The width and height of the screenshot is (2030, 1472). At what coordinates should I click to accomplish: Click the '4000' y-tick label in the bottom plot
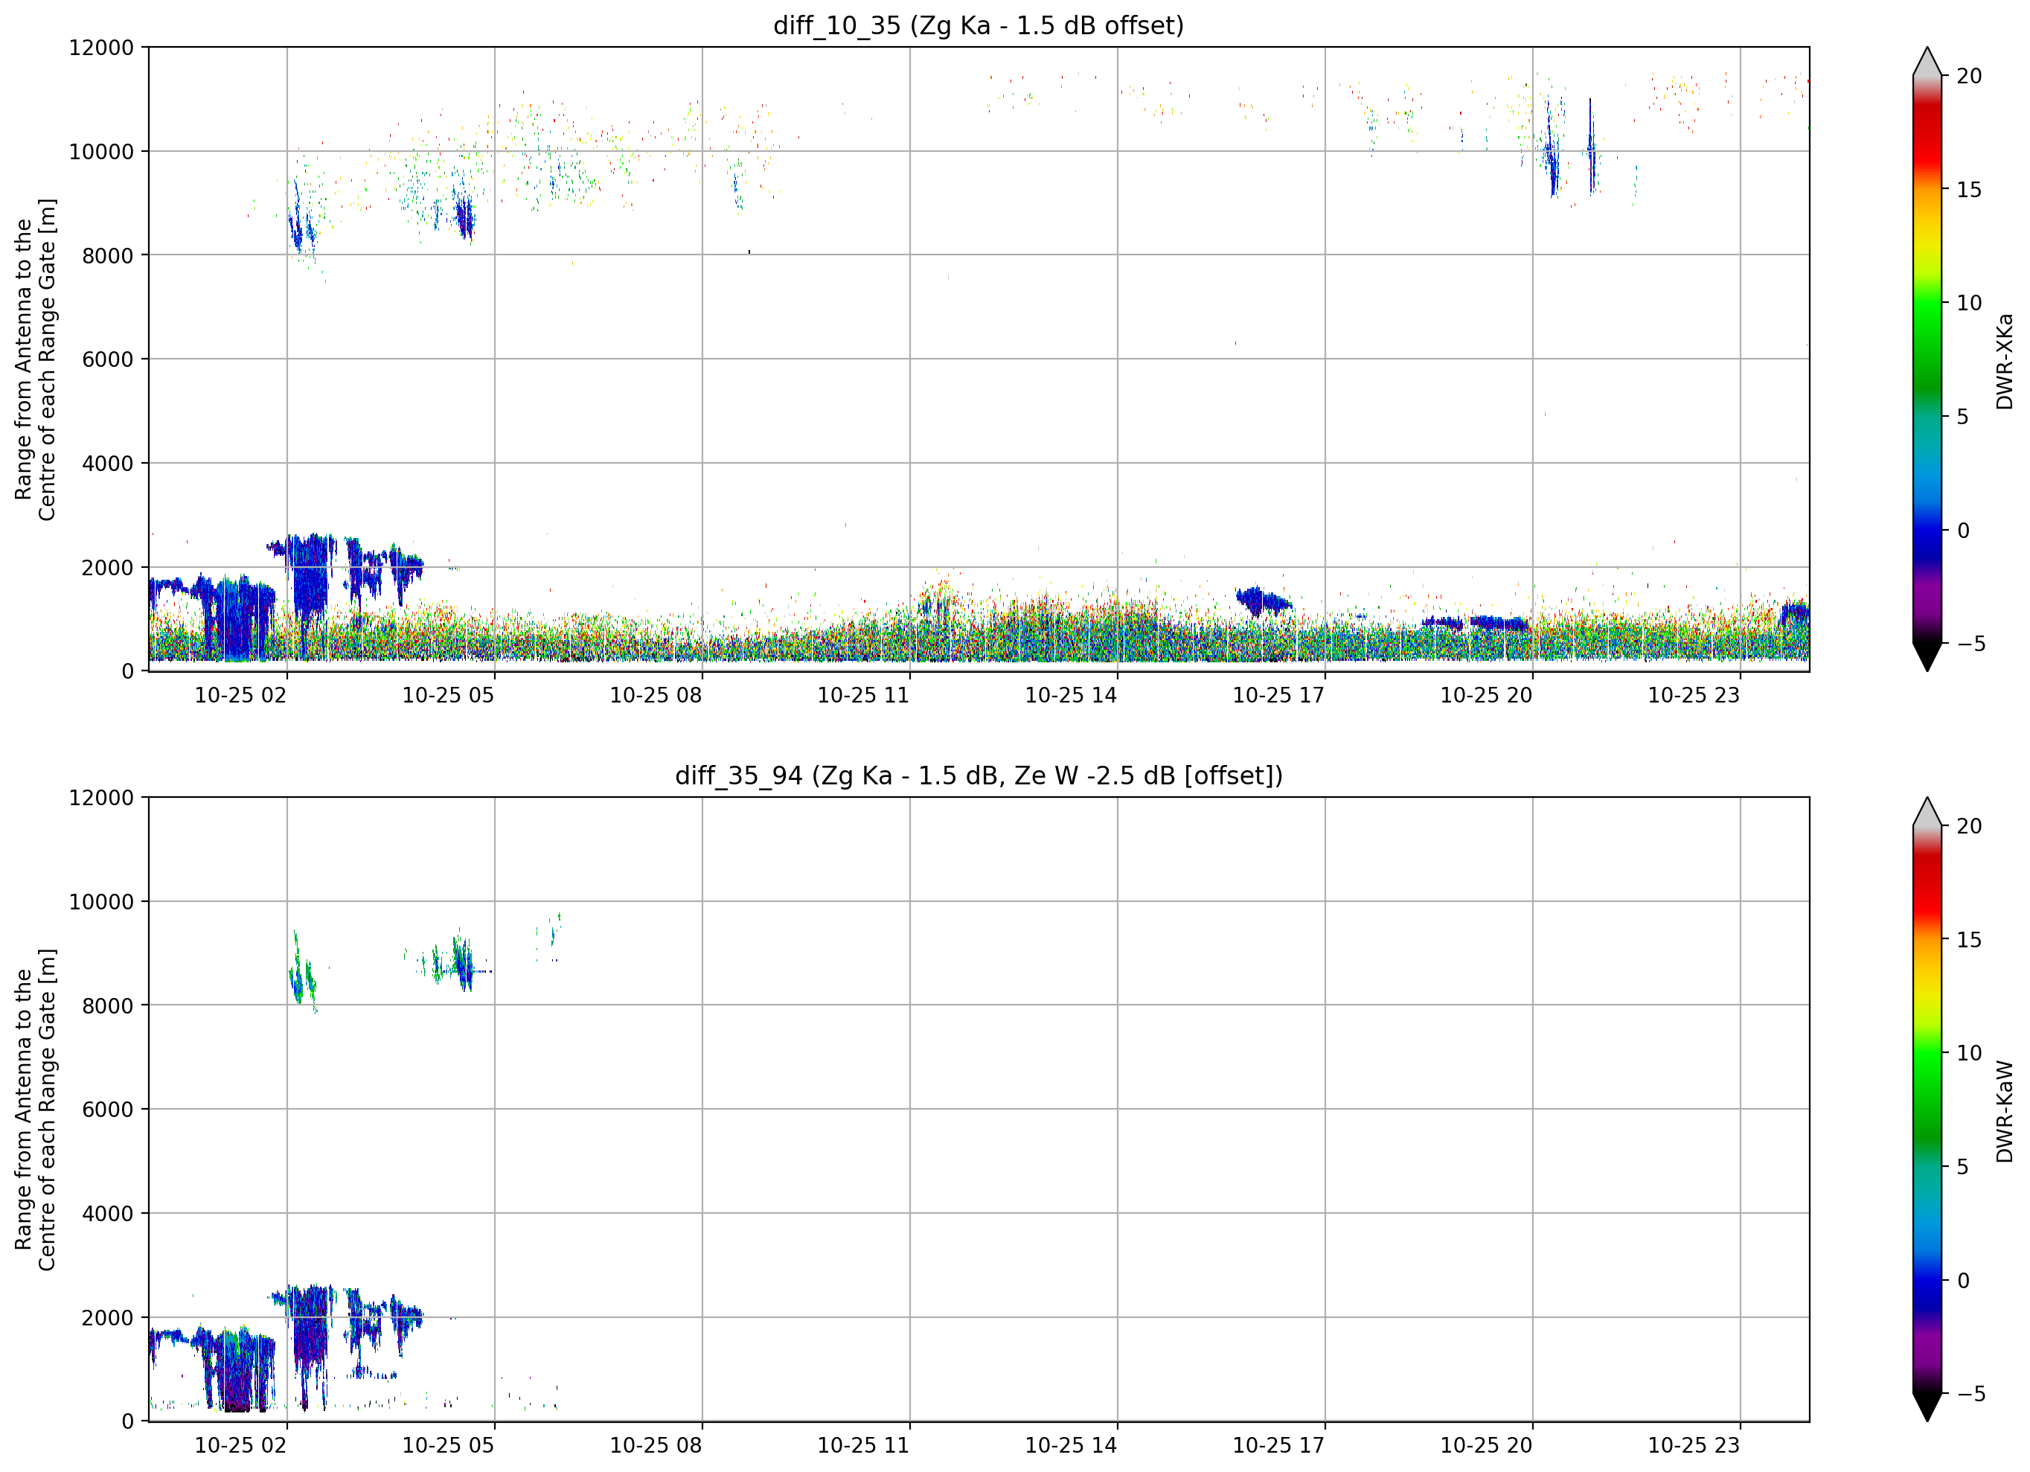pos(107,1214)
